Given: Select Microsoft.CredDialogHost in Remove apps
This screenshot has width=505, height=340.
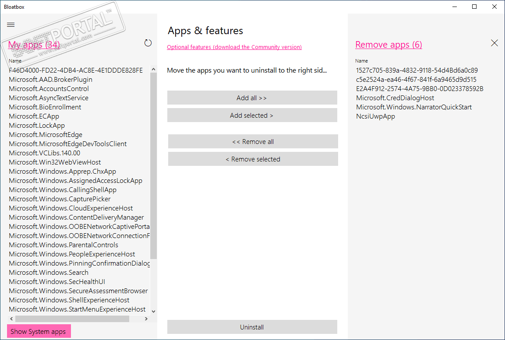Looking at the screenshot, I should pos(395,98).
